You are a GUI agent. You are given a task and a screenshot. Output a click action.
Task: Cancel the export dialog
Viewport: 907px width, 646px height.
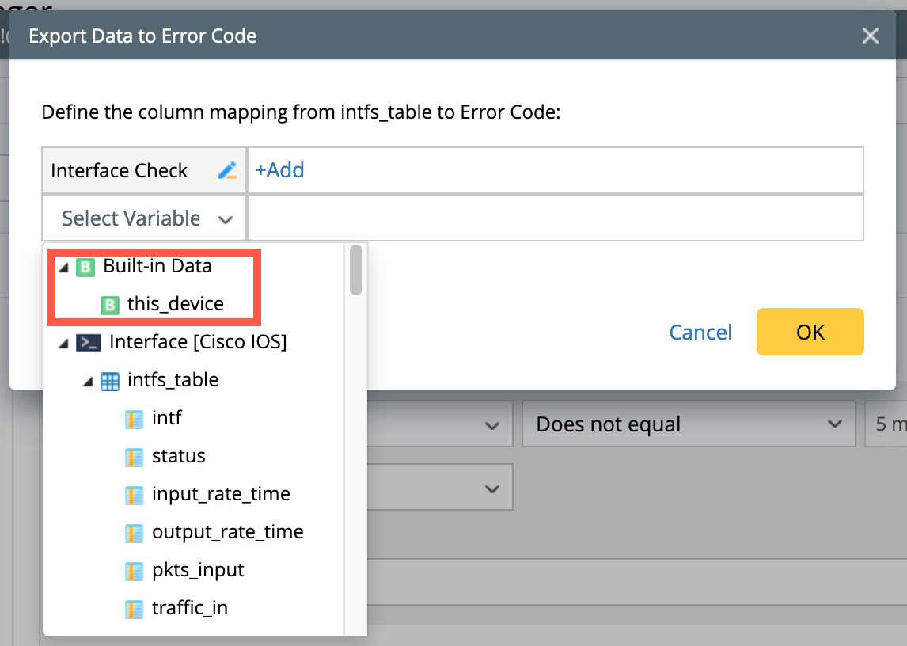700,332
